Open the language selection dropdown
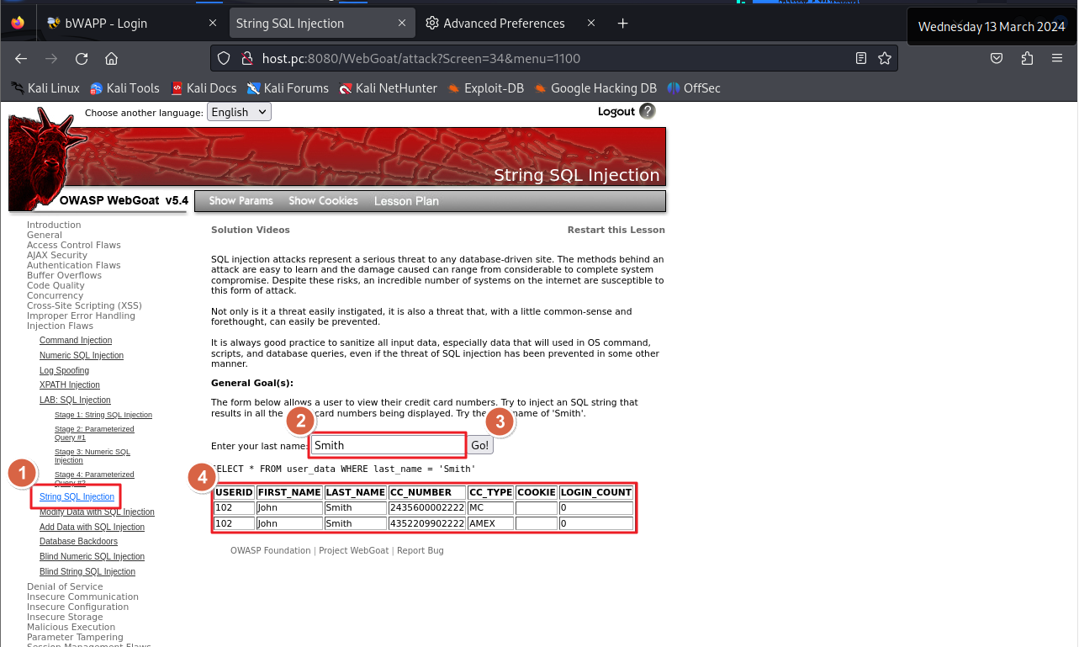 pyautogui.click(x=239, y=112)
